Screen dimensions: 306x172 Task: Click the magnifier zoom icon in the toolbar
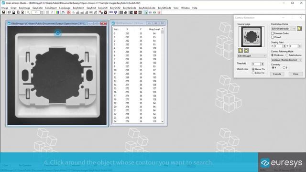(28, 12)
